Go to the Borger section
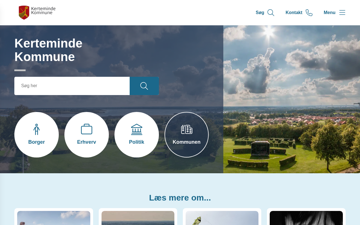Screen dimensions: 360x225 coord(37,135)
